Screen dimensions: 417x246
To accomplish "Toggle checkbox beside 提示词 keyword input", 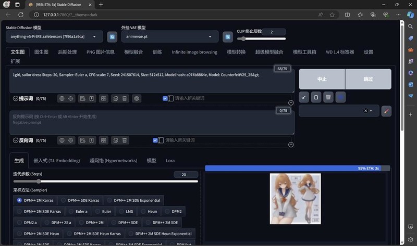I will (x=165, y=98).
